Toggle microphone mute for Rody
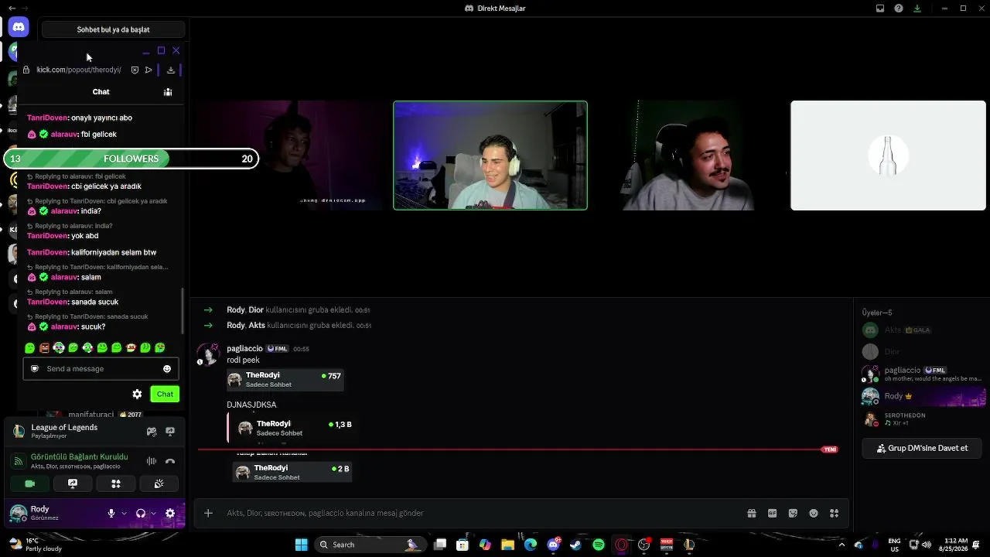 (x=111, y=513)
